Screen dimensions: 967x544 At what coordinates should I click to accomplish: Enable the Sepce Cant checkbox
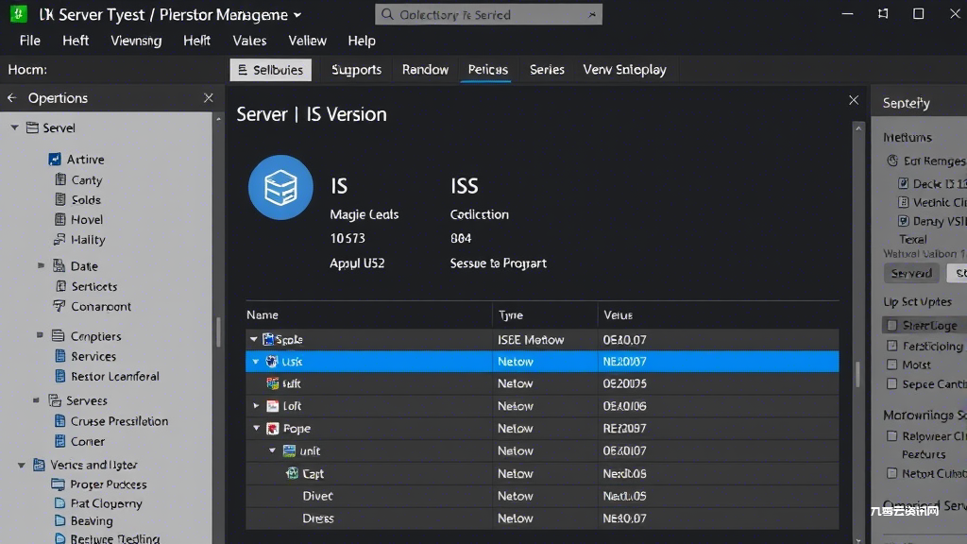[891, 383]
